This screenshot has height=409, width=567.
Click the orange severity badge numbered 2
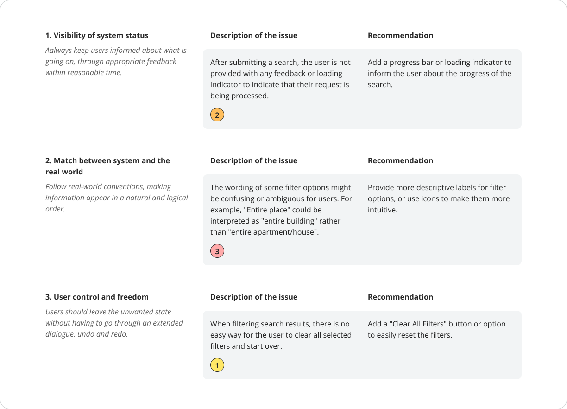coord(217,115)
